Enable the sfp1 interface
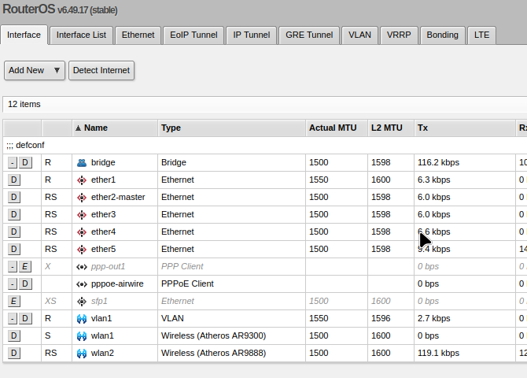This screenshot has width=527, height=378. click(x=14, y=302)
